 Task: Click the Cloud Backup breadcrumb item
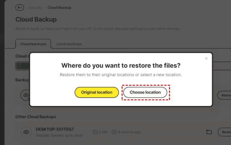click(59, 8)
